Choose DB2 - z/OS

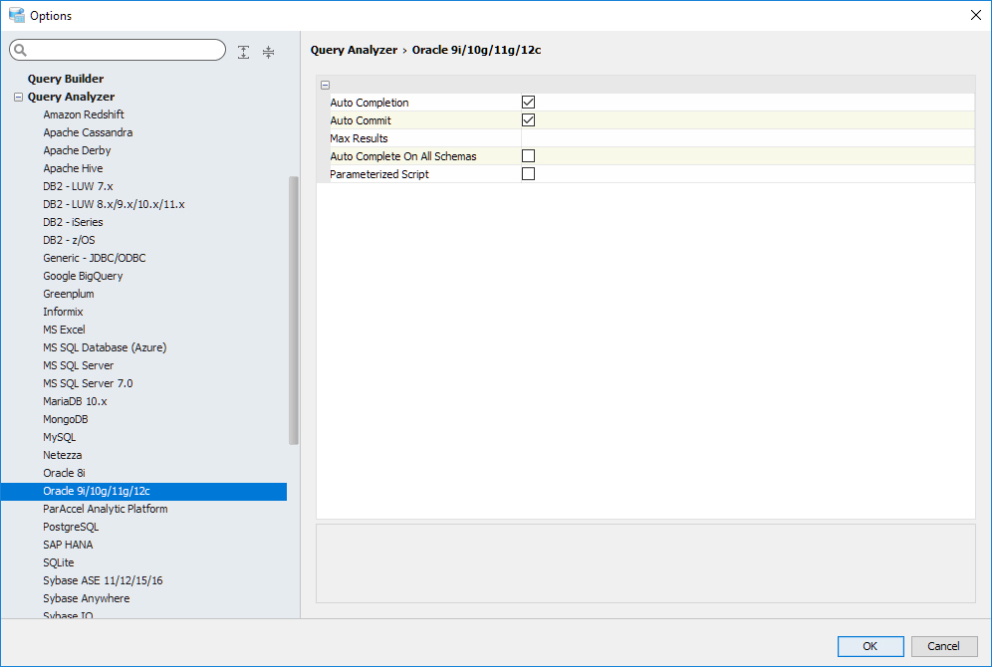[x=69, y=240]
